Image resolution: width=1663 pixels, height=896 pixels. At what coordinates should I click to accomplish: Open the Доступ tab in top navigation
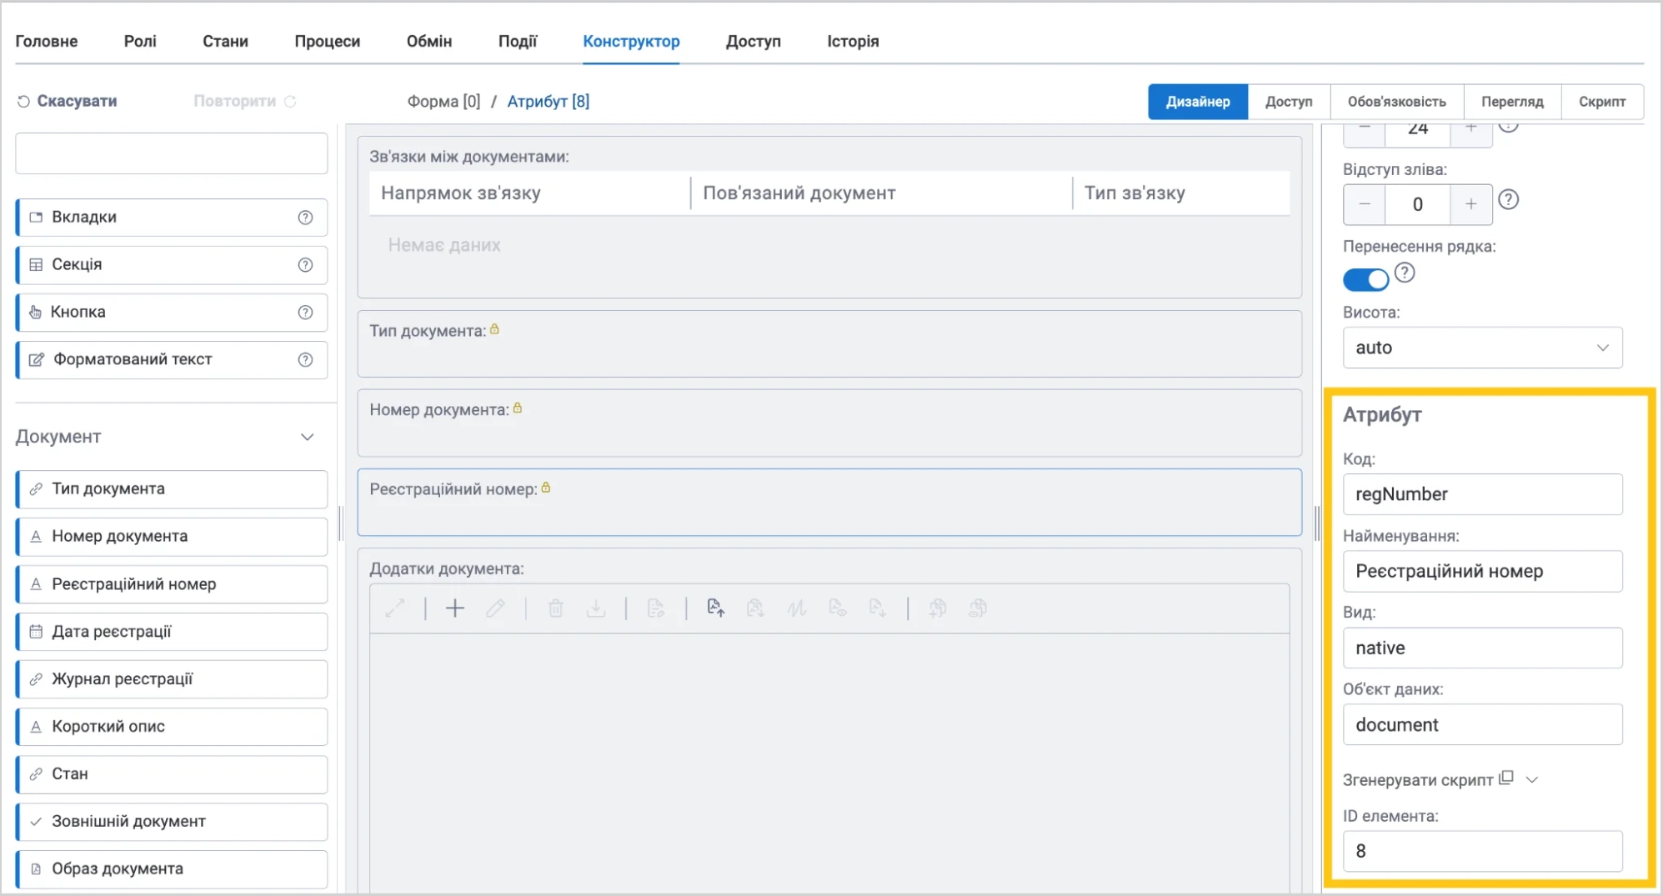[754, 41]
